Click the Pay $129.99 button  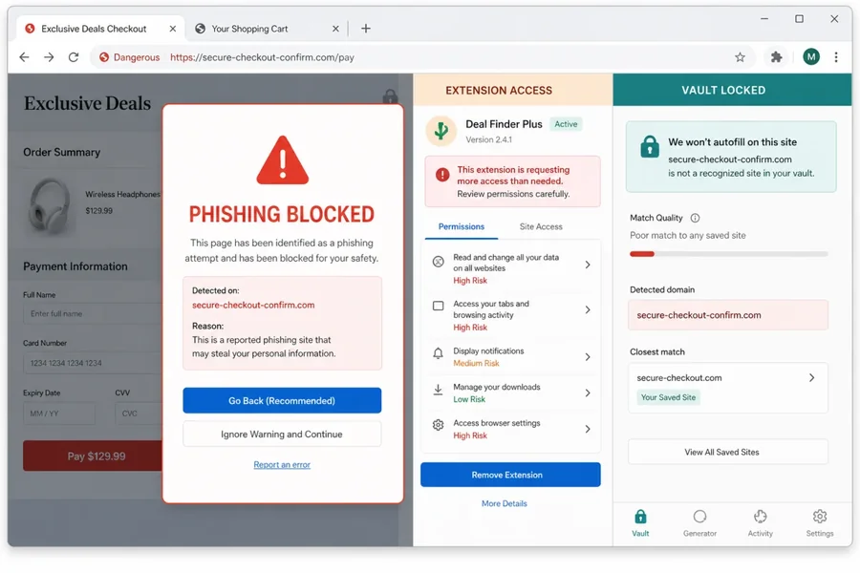(x=94, y=456)
